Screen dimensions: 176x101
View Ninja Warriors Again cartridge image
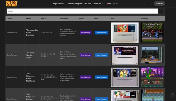125,55
